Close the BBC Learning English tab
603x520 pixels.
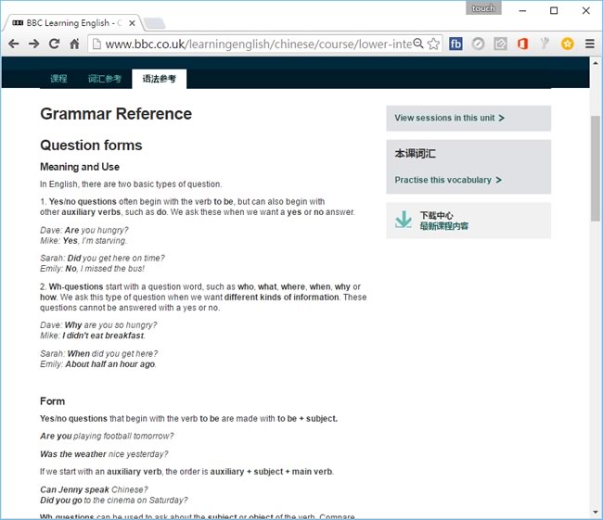(x=132, y=23)
